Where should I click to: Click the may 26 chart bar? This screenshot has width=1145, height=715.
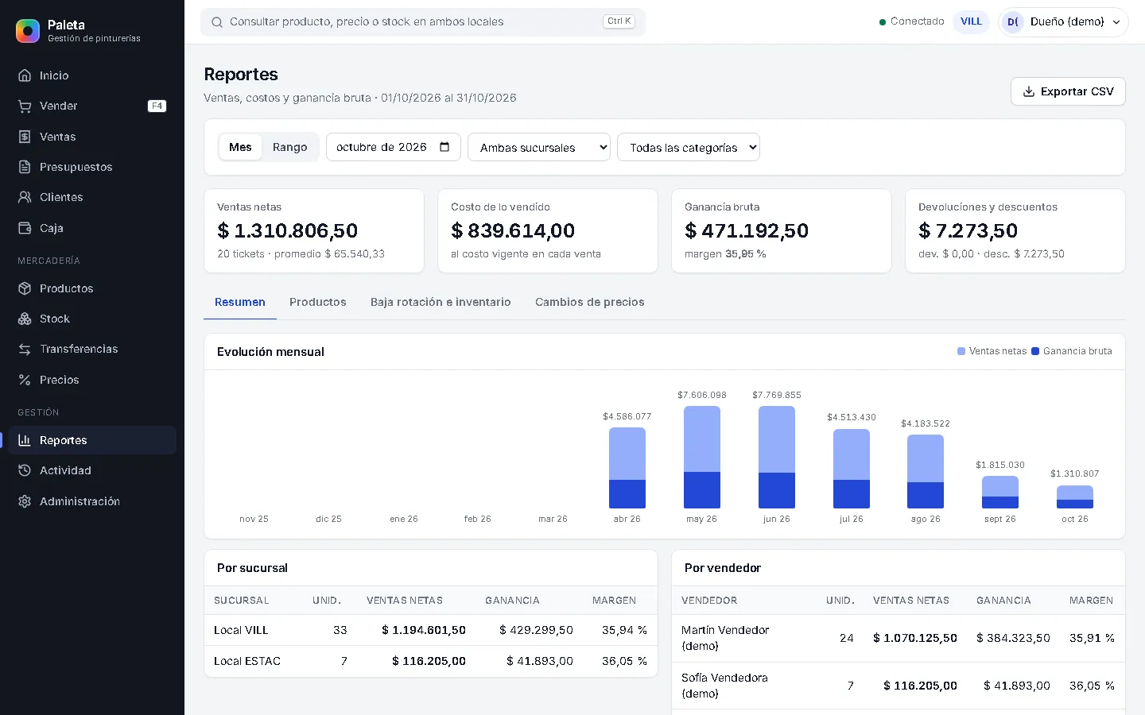(x=702, y=457)
